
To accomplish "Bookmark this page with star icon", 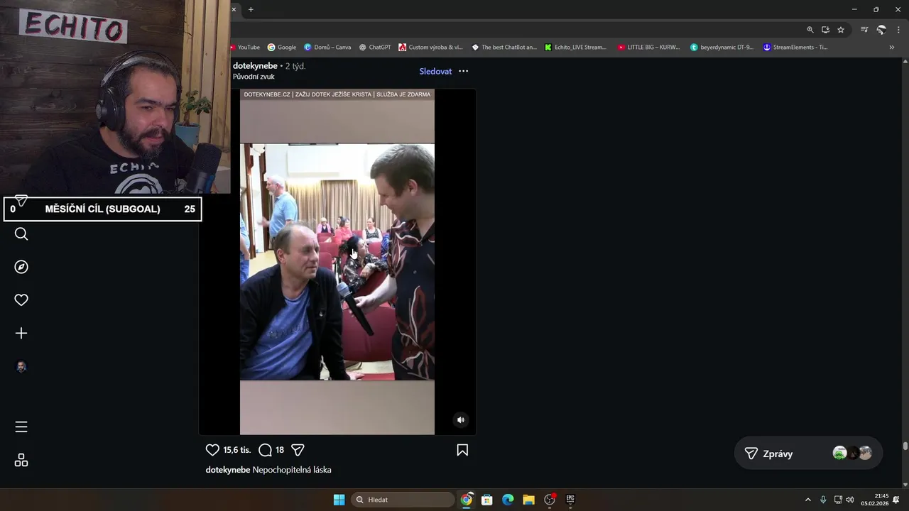I will 841,30.
